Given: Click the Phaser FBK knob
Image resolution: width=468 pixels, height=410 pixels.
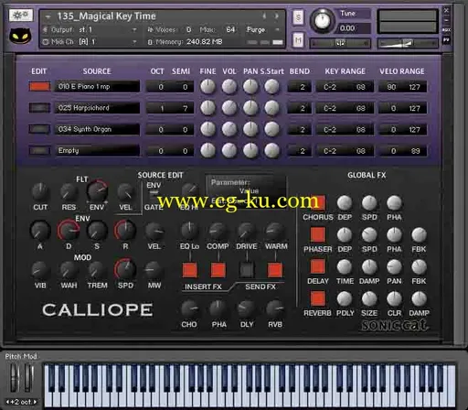Looking at the screenshot, I should (419, 235).
